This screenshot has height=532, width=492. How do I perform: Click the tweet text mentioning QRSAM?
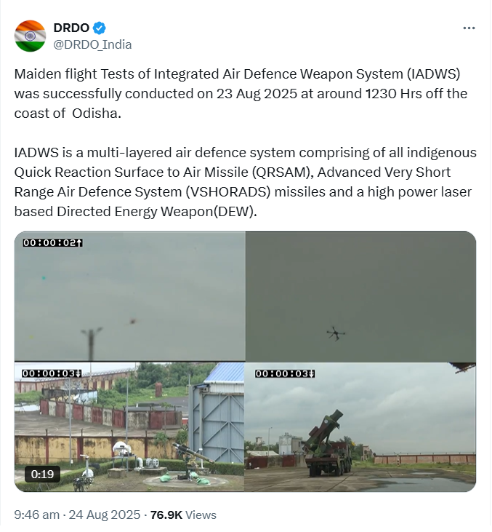click(246, 182)
